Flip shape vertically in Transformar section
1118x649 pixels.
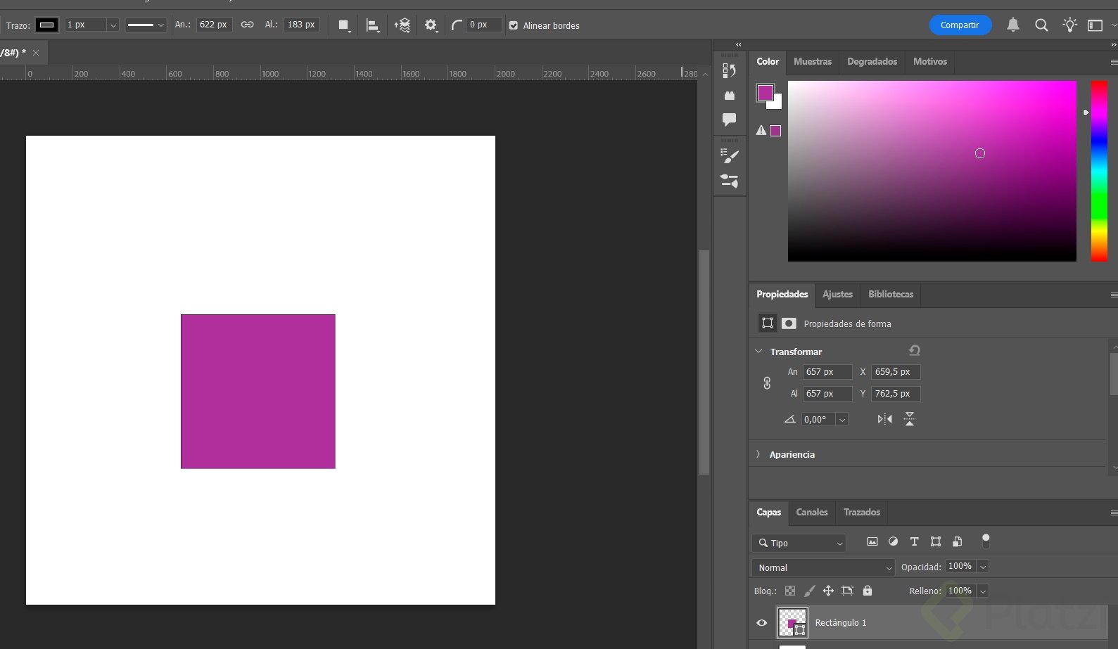910,419
